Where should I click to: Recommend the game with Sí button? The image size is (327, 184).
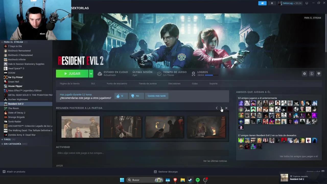[121, 96]
